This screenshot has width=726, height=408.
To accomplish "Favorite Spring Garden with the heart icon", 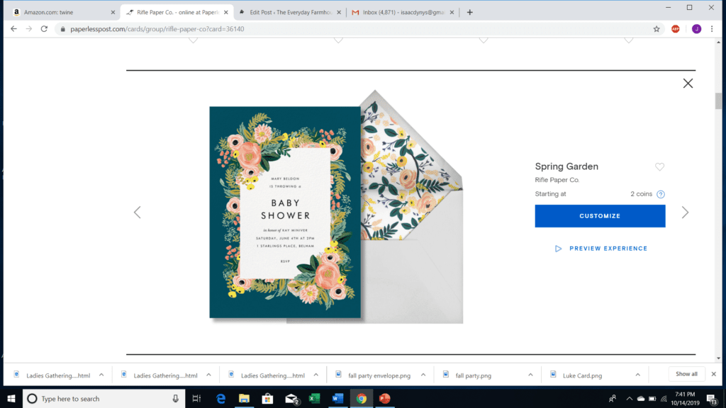I will click(660, 167).
